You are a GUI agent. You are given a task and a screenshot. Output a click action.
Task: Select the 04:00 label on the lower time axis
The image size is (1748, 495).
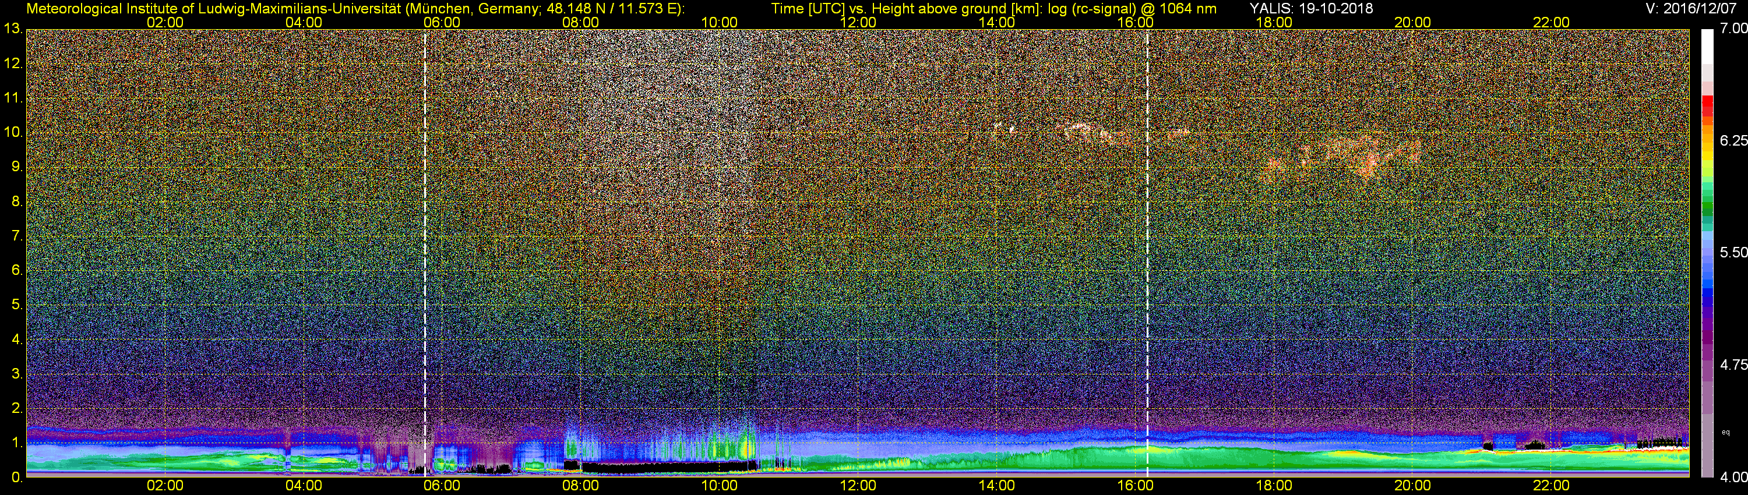click(304, 486)
